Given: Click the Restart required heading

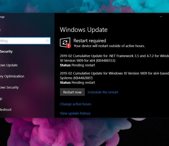Looking at the screenshot, I should pos(90,41).
